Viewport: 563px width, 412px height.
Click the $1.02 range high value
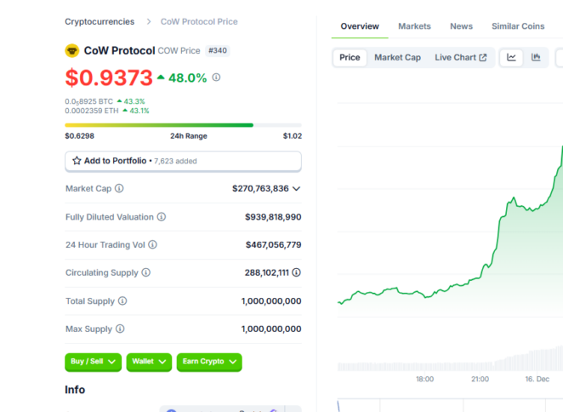[x=293, y=136]
